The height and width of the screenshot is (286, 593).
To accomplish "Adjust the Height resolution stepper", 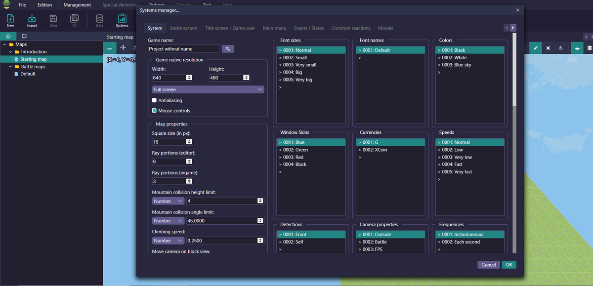I will [x=246, y=78].
